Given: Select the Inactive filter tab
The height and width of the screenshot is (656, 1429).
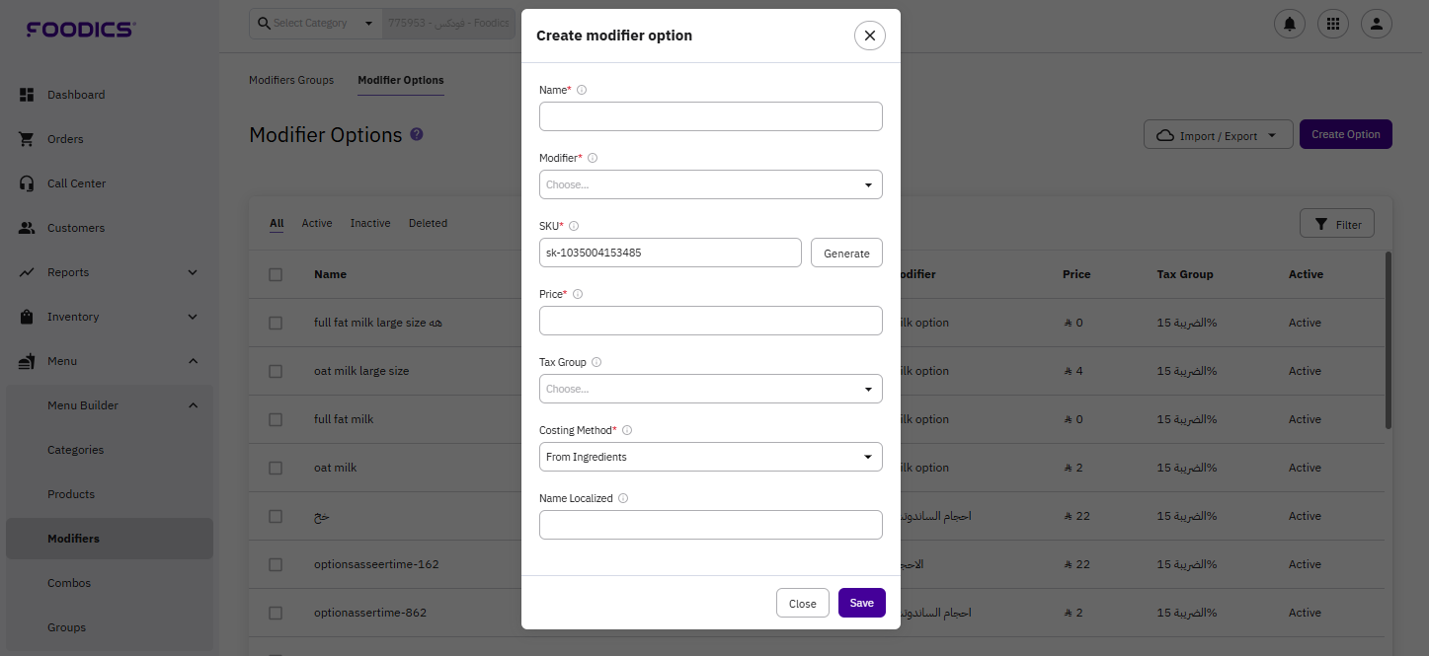Looking at the screenshot, I should click(370, 223).
